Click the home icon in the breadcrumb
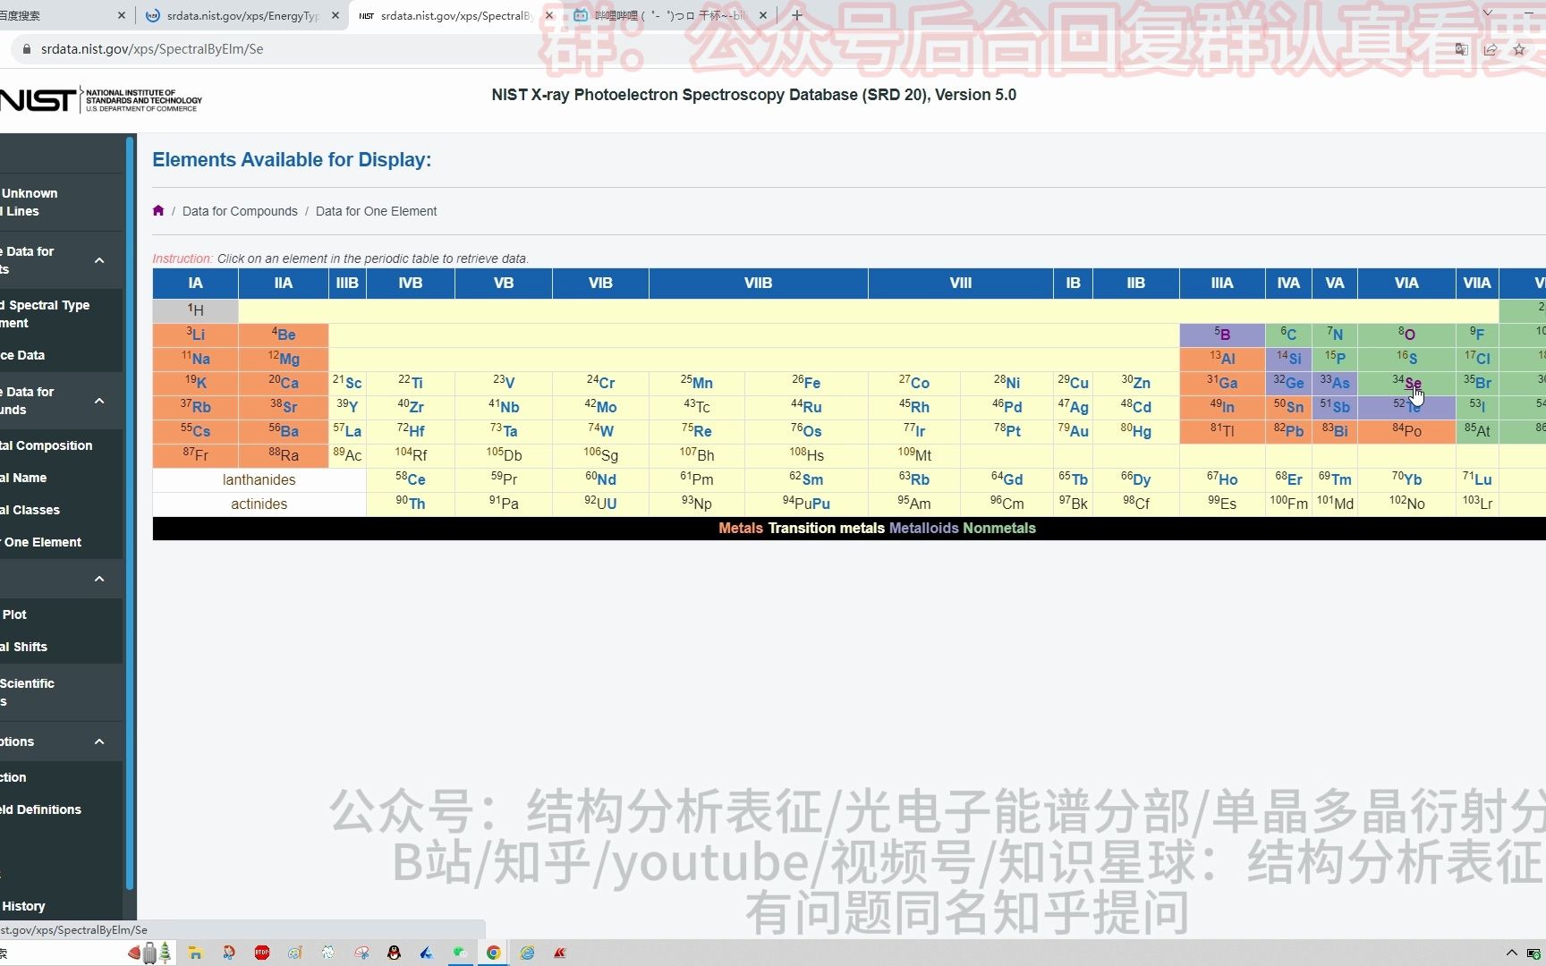 click(158, 211)
